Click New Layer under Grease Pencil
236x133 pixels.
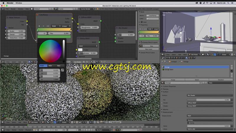point(149,49)
